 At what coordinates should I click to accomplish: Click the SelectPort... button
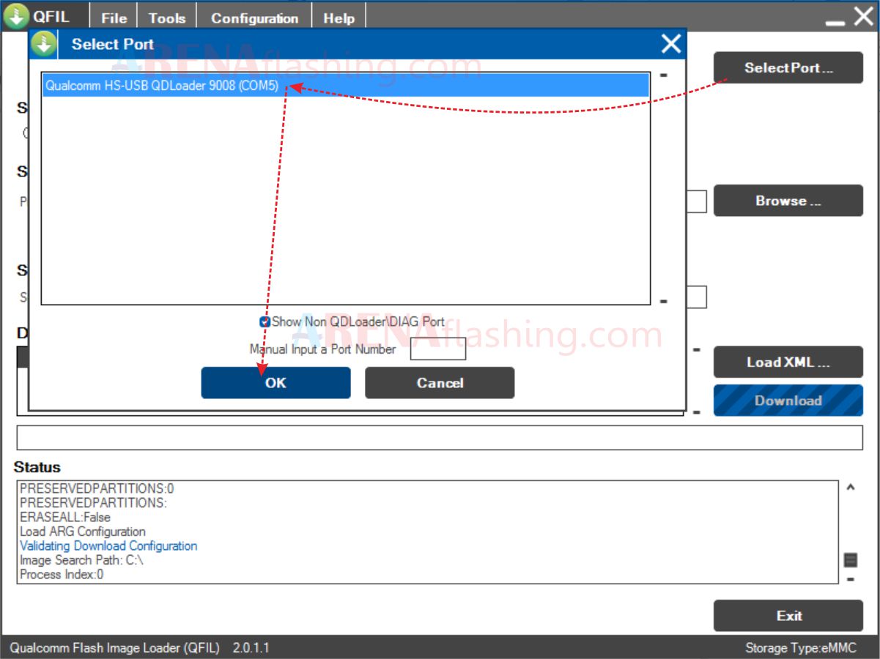pyautogui.click(x=788, y=67)
